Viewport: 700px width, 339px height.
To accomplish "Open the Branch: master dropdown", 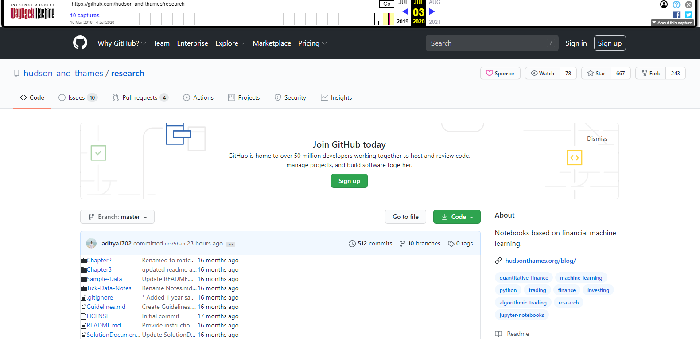I will click(117, 217).
